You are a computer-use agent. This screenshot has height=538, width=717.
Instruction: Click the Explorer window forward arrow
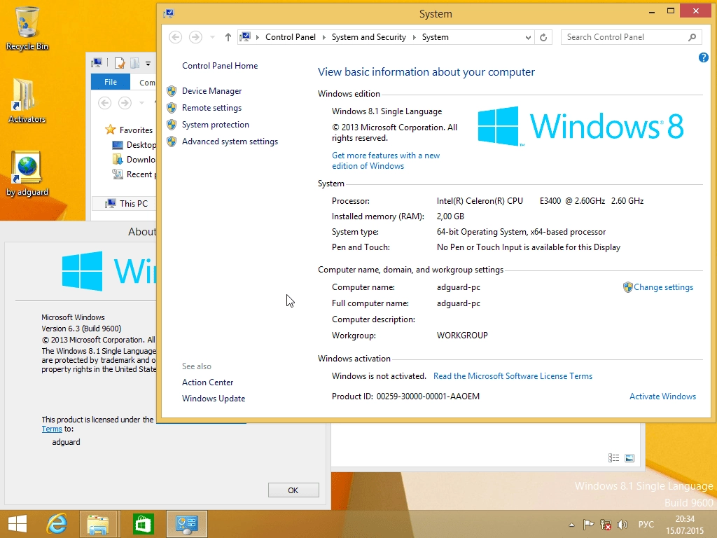pos(125,103)
